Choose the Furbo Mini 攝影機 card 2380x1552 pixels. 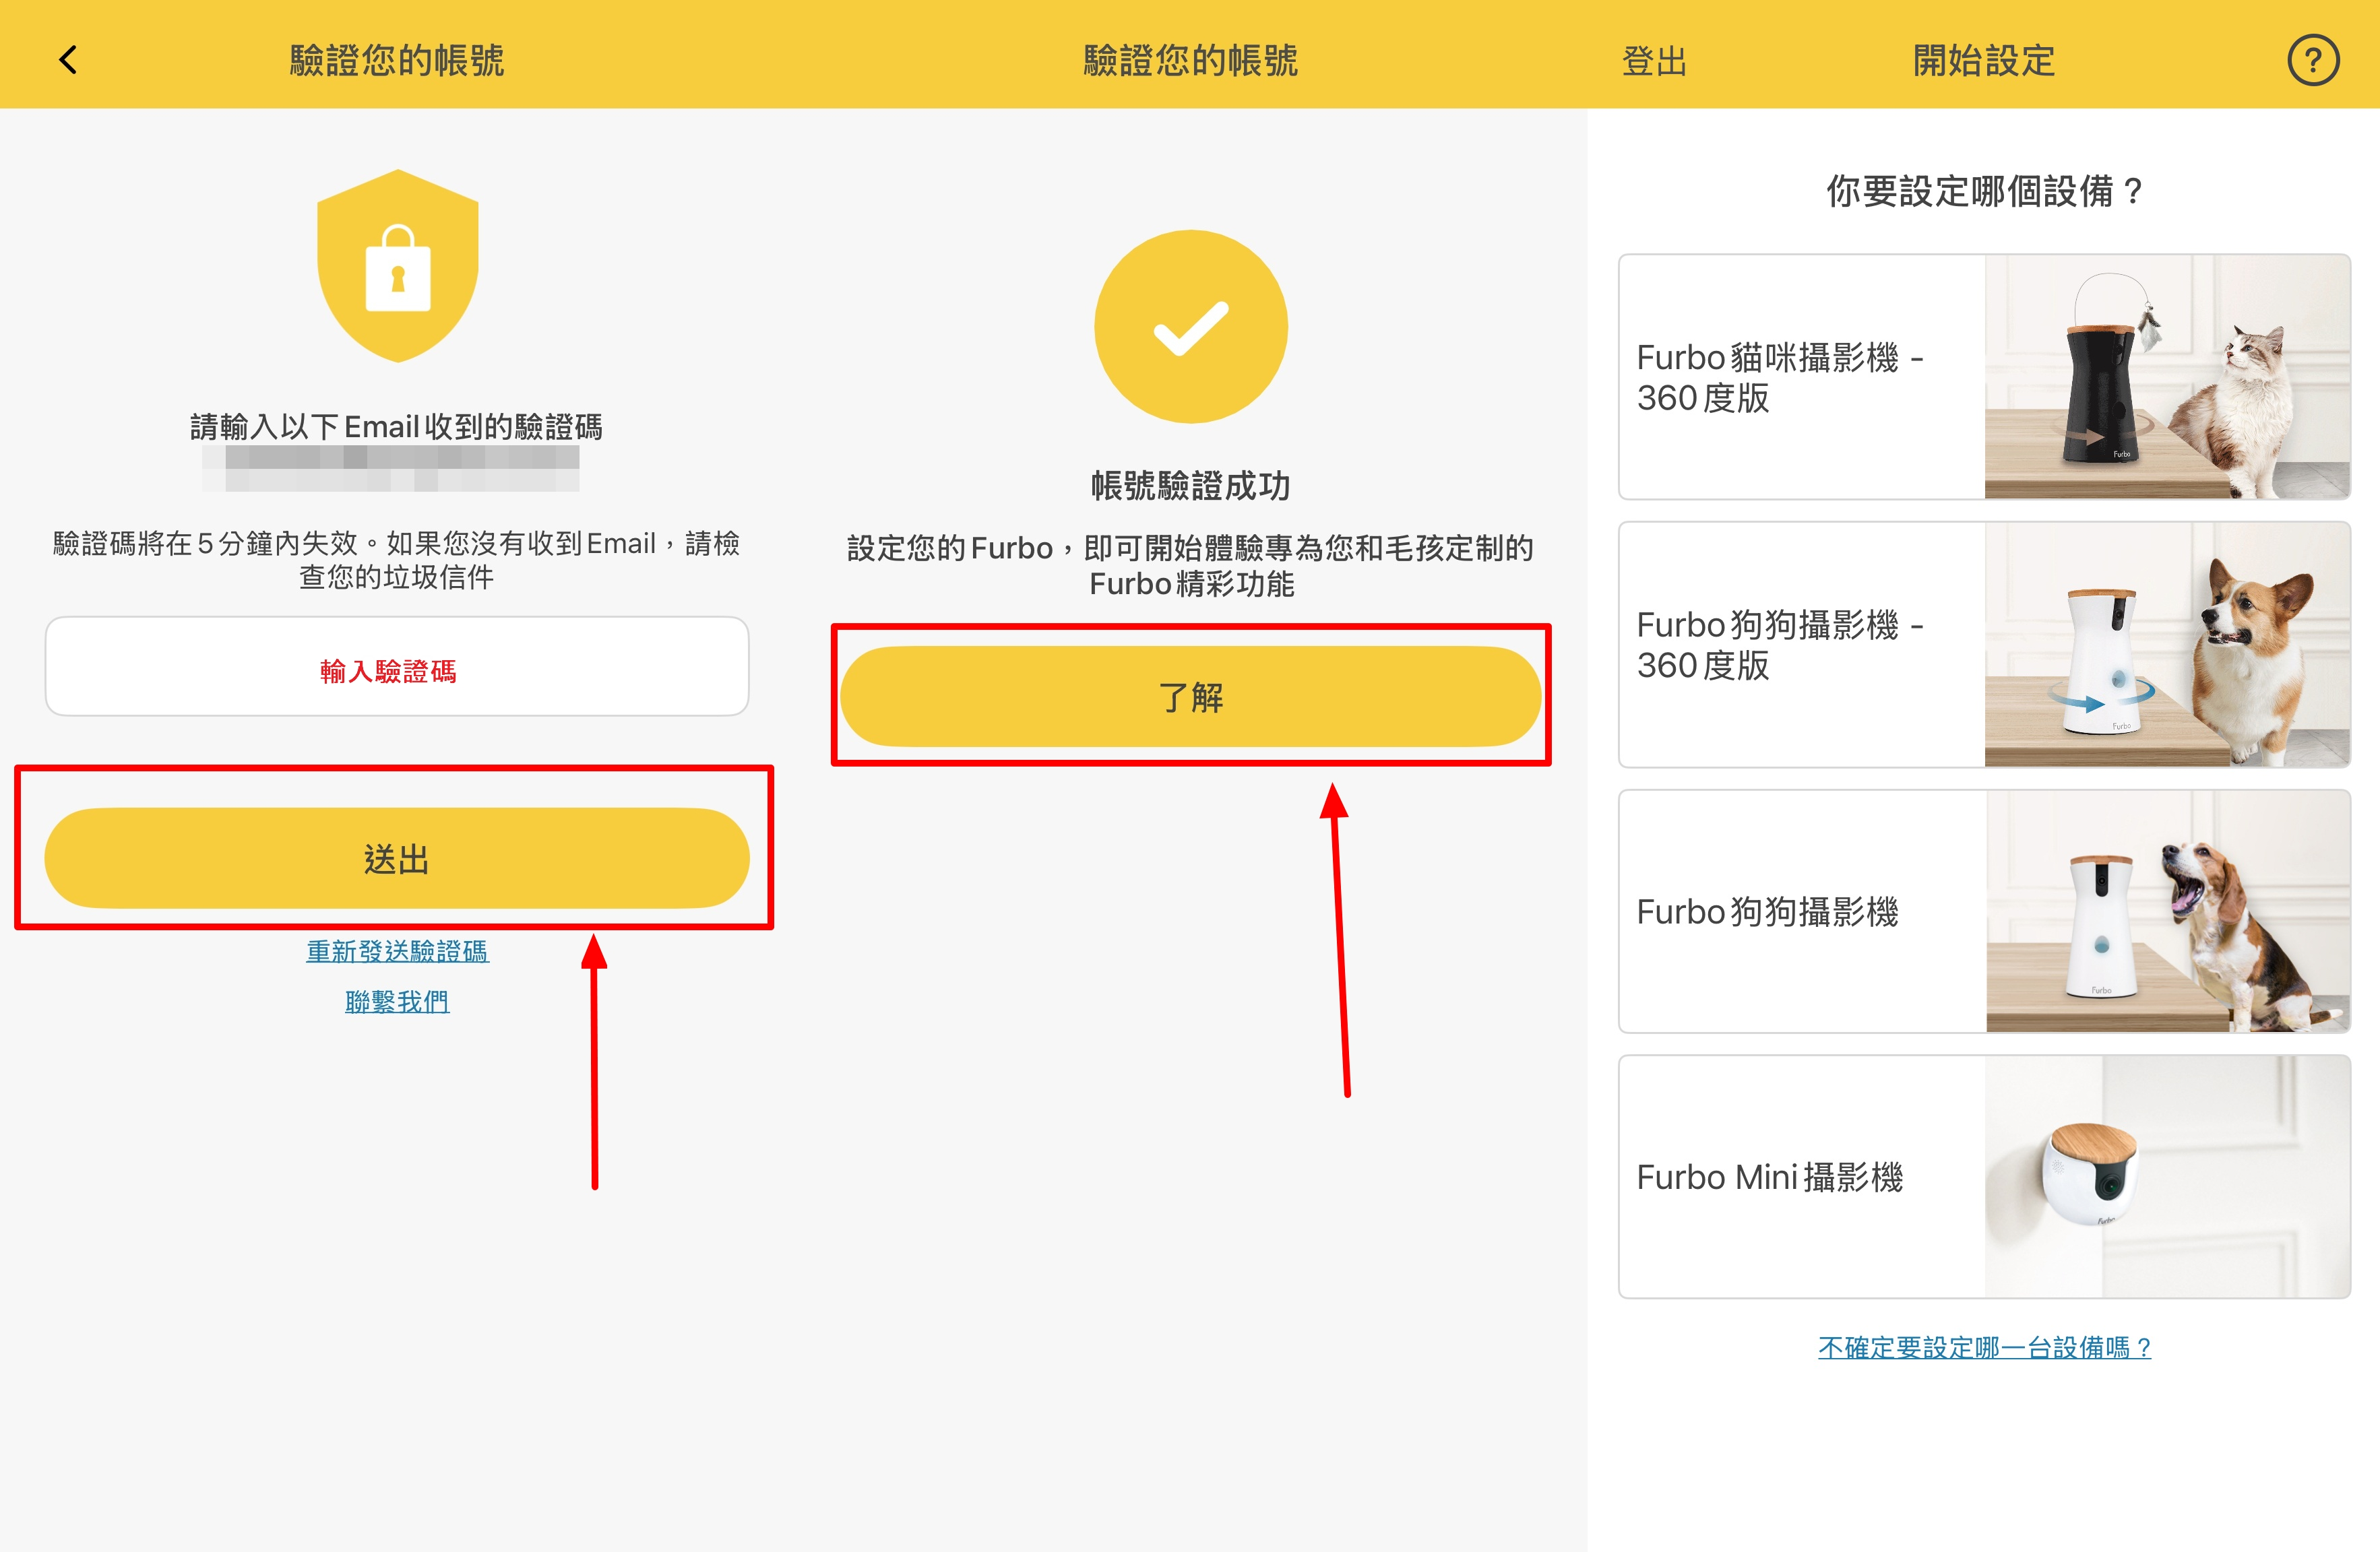(x=1984, y=1177)
